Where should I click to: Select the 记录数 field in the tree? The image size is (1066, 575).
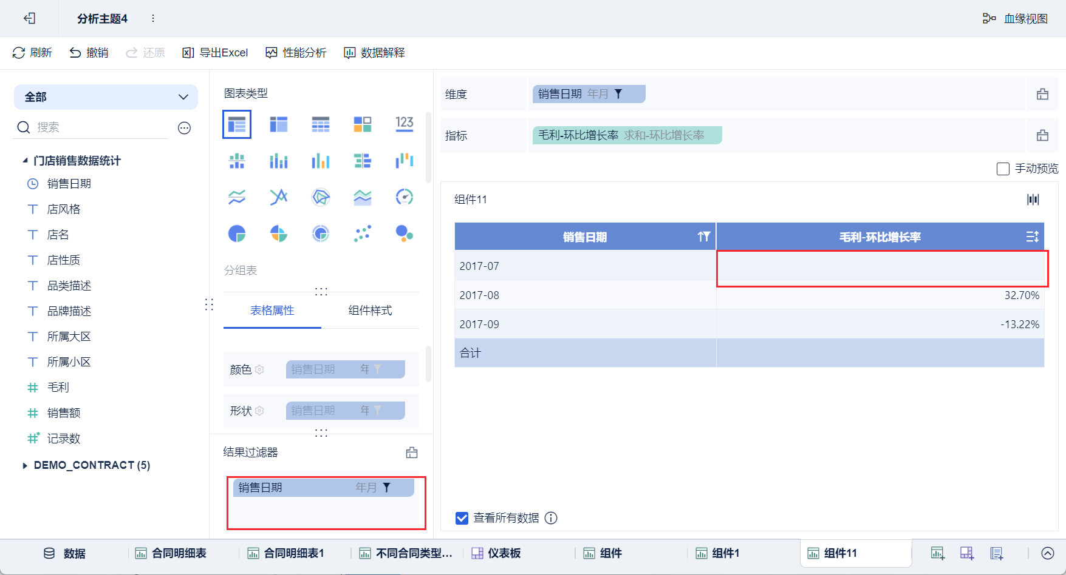(64, 439)
